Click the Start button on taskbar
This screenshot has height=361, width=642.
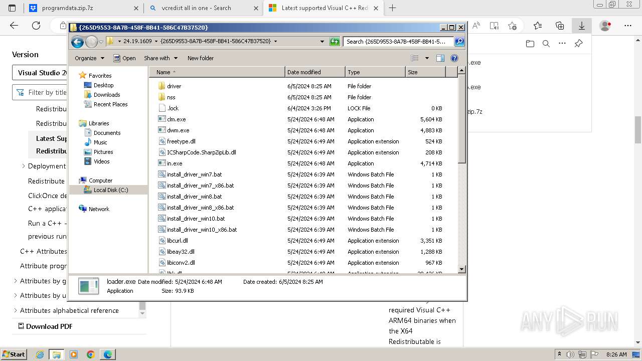tap(14, 354)
